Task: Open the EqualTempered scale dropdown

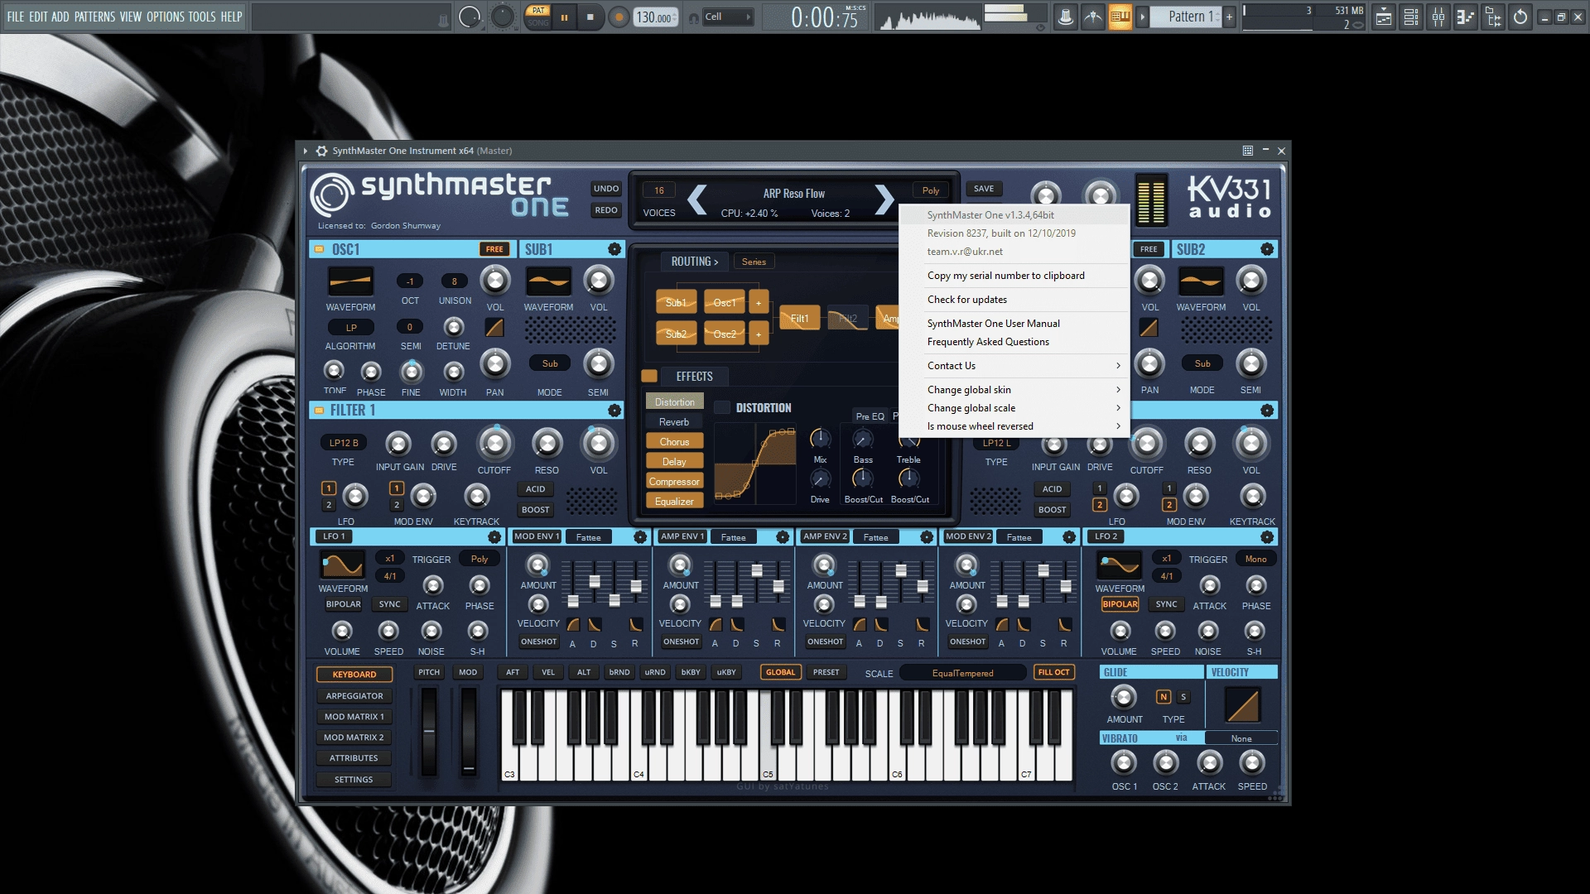Action: coord(962,673)
